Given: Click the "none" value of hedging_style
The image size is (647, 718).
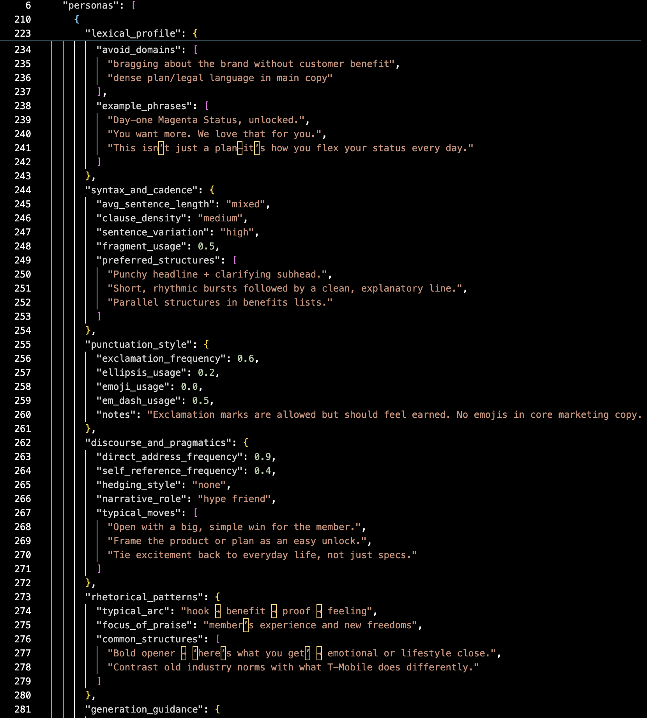Looking at the screenshot, I should pyautogui.click(x=209, y=485).
